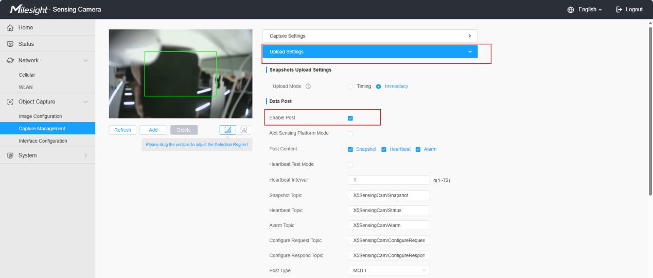This screenshot has height=278, width=653.
Task: Uncheck Heartbeat in Post Content
Action: [384, 149]
